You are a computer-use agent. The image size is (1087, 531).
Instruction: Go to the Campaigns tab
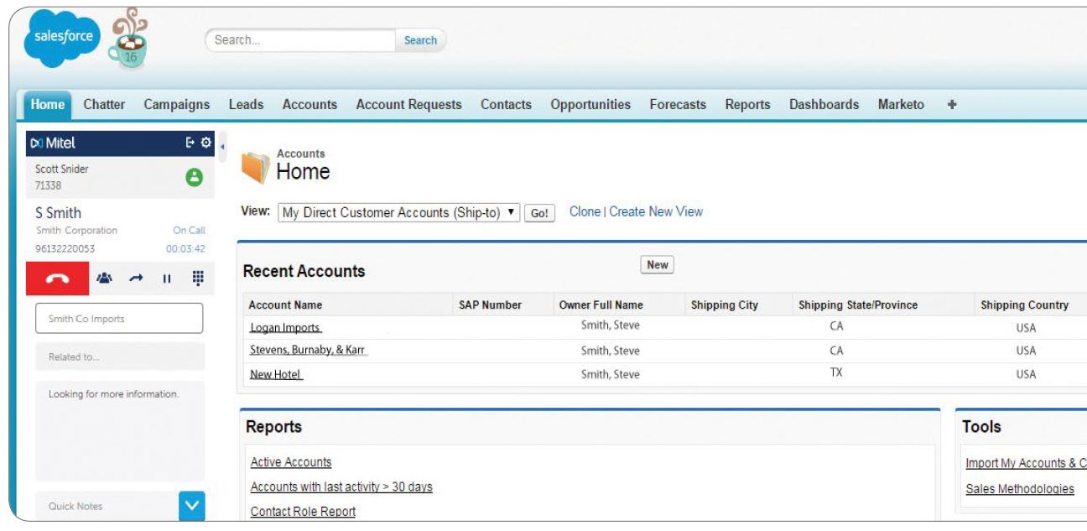click(177, 105)
